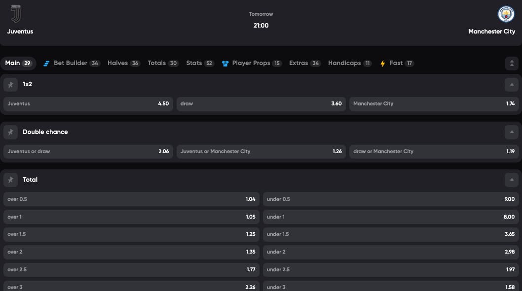Image resolution: width=522 pixels, height=291 pixels.
Task: Select Juventus or Manchester City at 1.26
Action: (261, 152)
